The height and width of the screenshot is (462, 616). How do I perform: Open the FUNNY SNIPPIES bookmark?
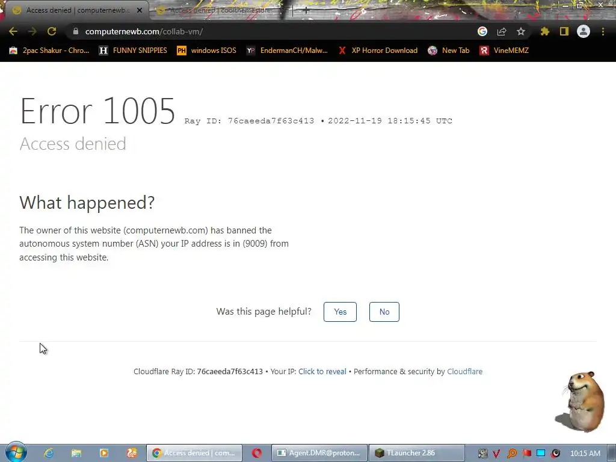133,51
